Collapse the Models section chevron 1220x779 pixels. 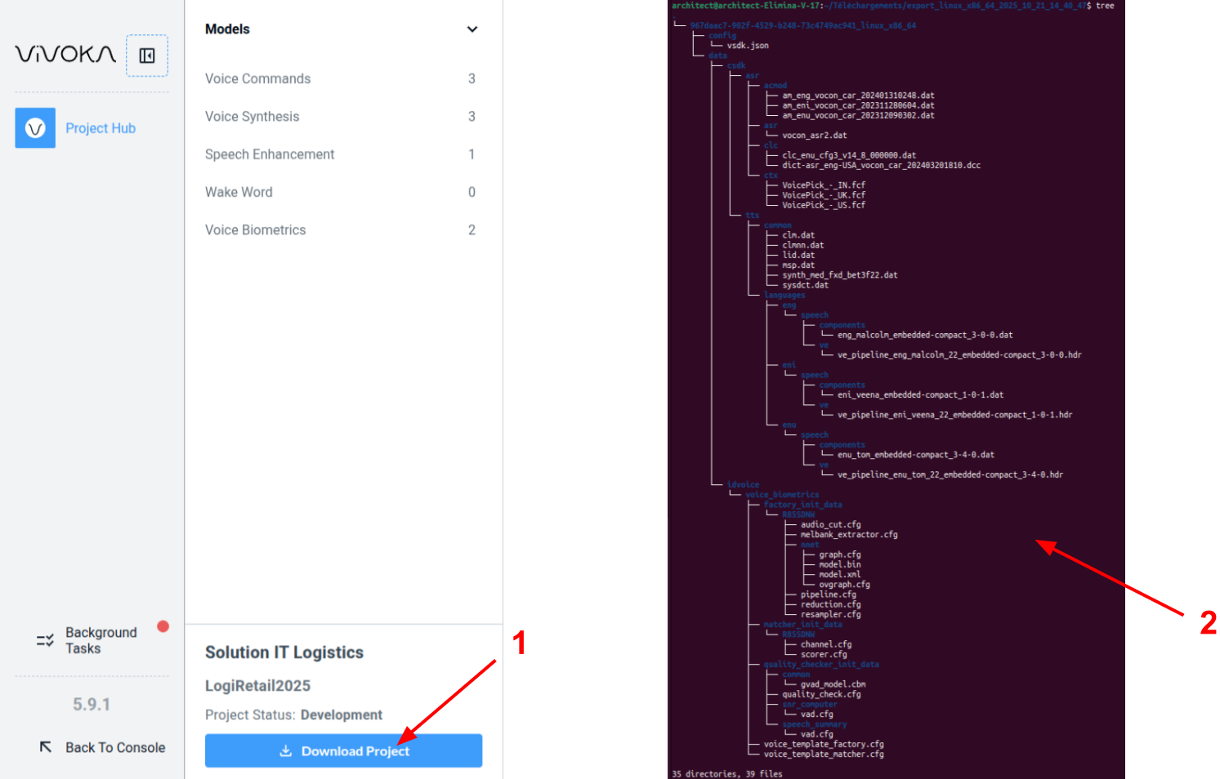[471, 29]
